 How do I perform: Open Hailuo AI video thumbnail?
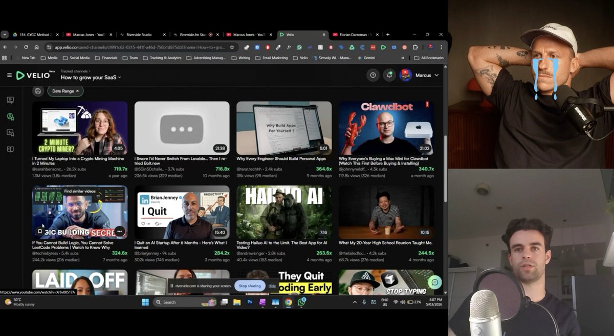(284, 212)
